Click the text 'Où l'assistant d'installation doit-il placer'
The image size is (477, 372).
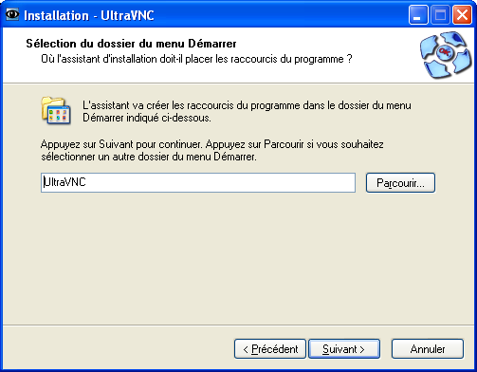pos(128,59)
